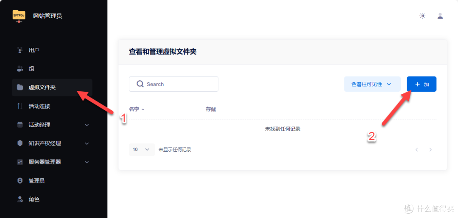Click the search magnifier icon

(140, 84)
